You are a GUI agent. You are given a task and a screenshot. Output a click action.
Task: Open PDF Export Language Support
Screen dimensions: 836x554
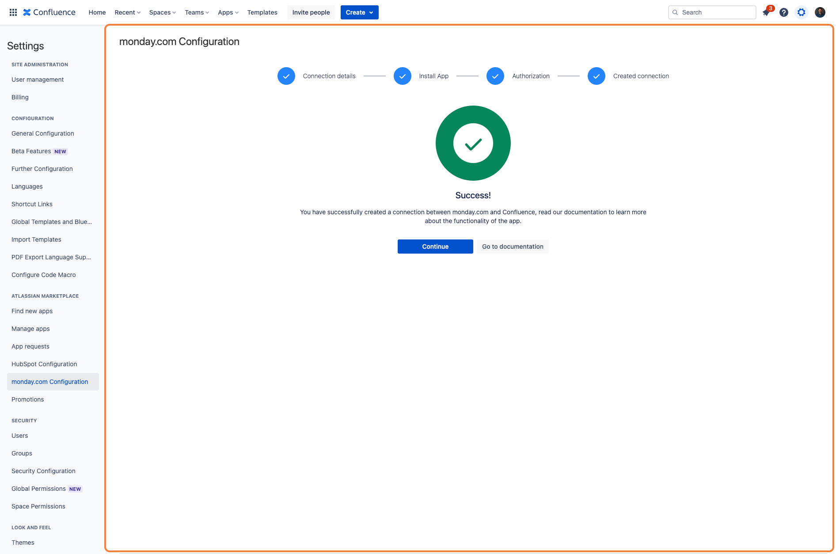(x=53, y=257)
